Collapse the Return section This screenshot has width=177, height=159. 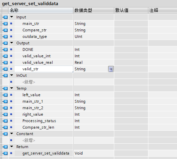click(12, 147)
